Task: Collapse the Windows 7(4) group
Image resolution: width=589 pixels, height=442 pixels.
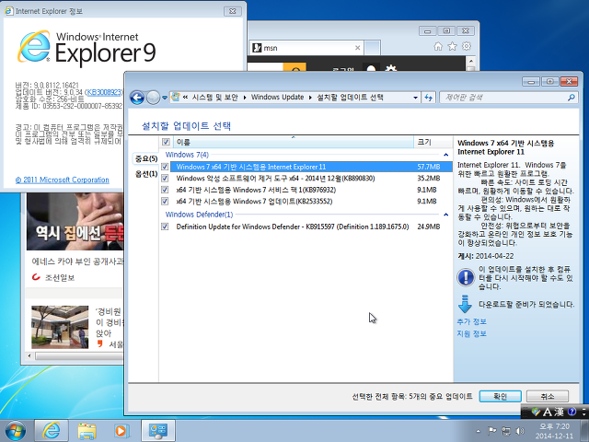Action: [445, 155]
